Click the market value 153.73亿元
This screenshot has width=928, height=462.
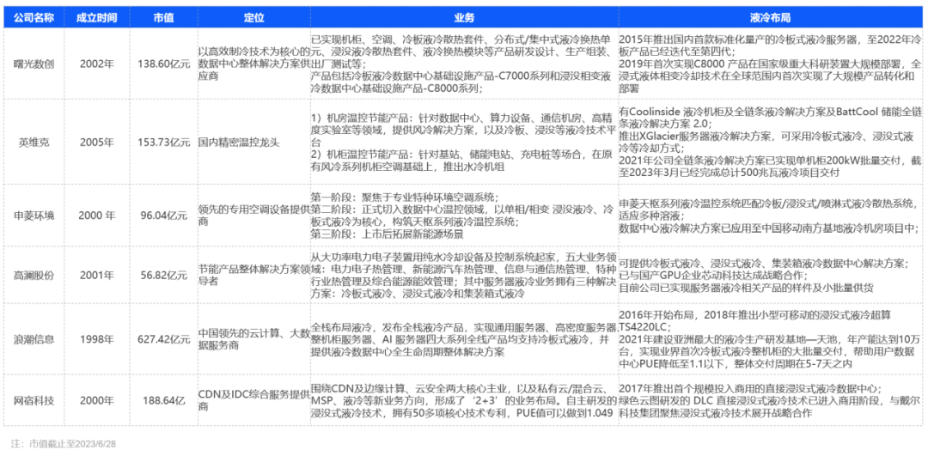[164, 142]
